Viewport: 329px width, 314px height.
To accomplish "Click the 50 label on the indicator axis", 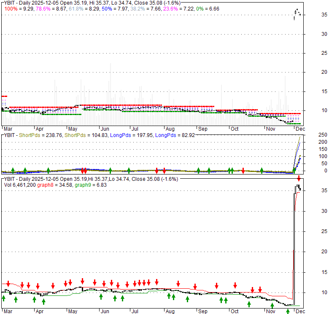I will [x=324, y=163].
